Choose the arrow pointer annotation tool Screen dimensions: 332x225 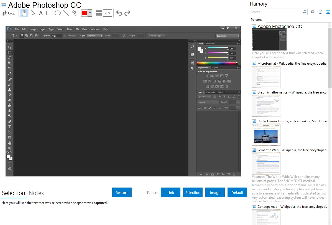click(33, 13)
